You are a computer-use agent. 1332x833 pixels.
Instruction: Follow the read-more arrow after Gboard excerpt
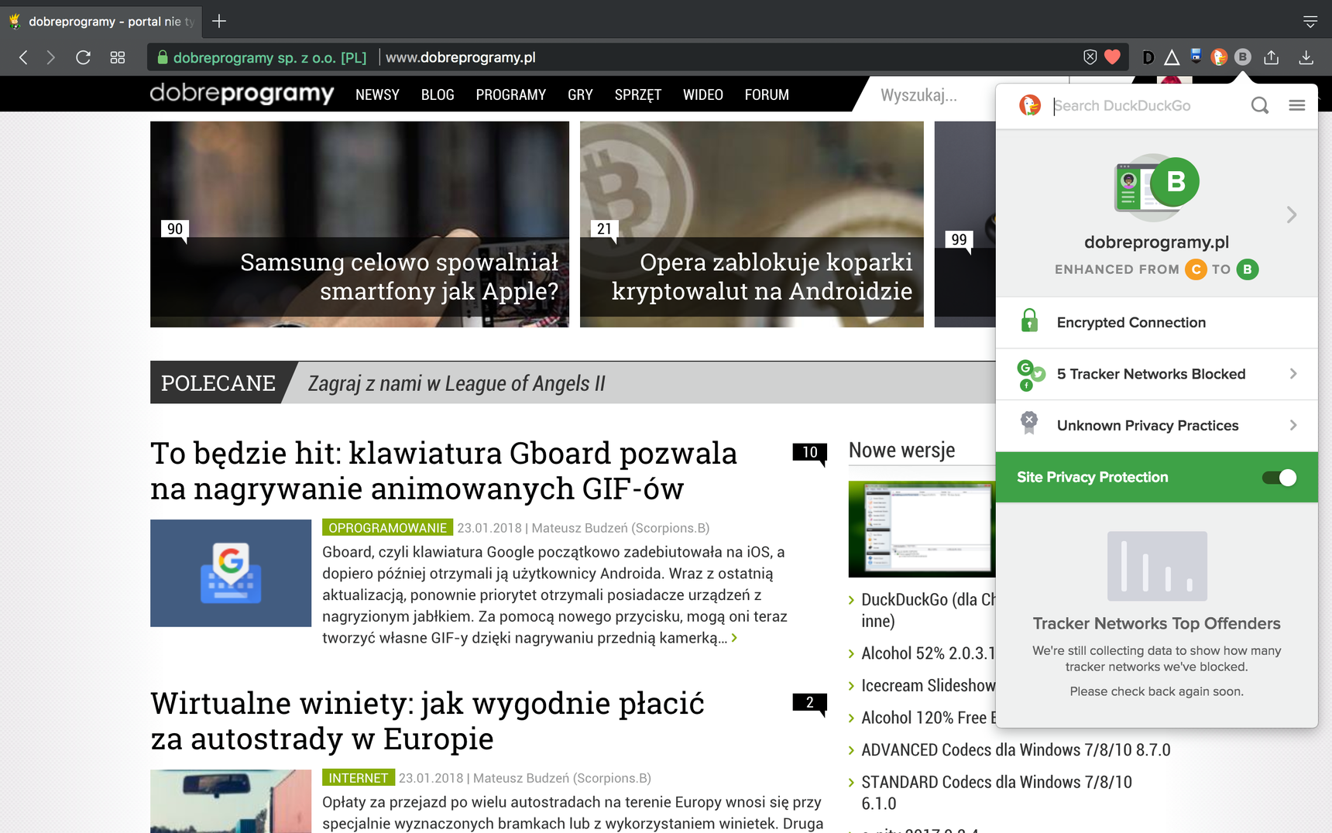click(x=734, y=638)
